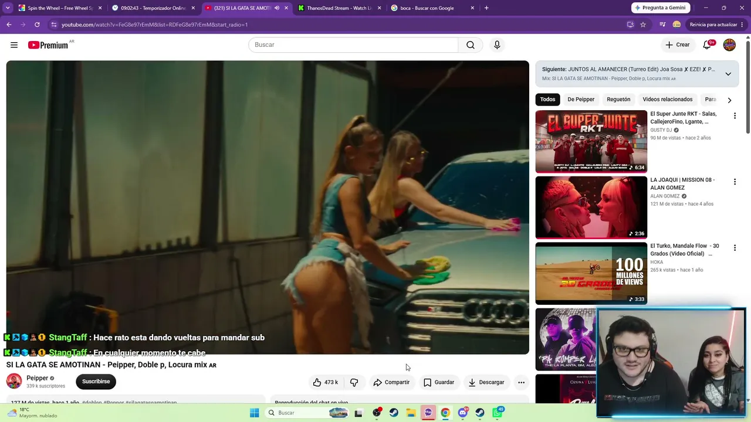Open Task View on the taskbar

pyautogui.click(x=358, y=413)
